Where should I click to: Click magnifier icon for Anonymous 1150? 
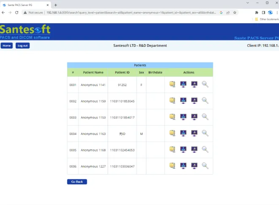[x=205, y=100]
